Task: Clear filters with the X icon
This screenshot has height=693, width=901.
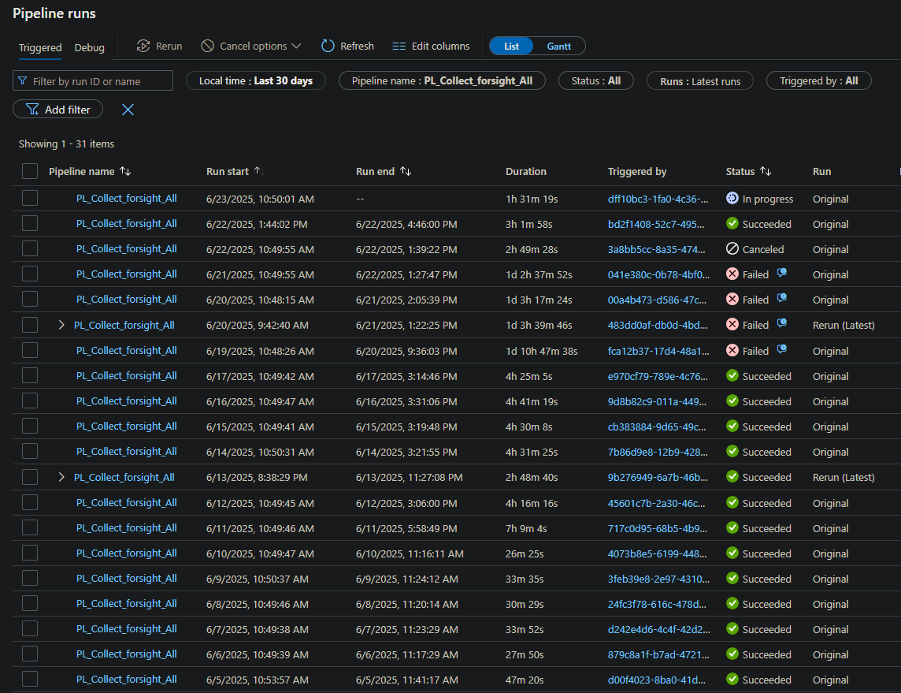Action: (x=128, y=110)
